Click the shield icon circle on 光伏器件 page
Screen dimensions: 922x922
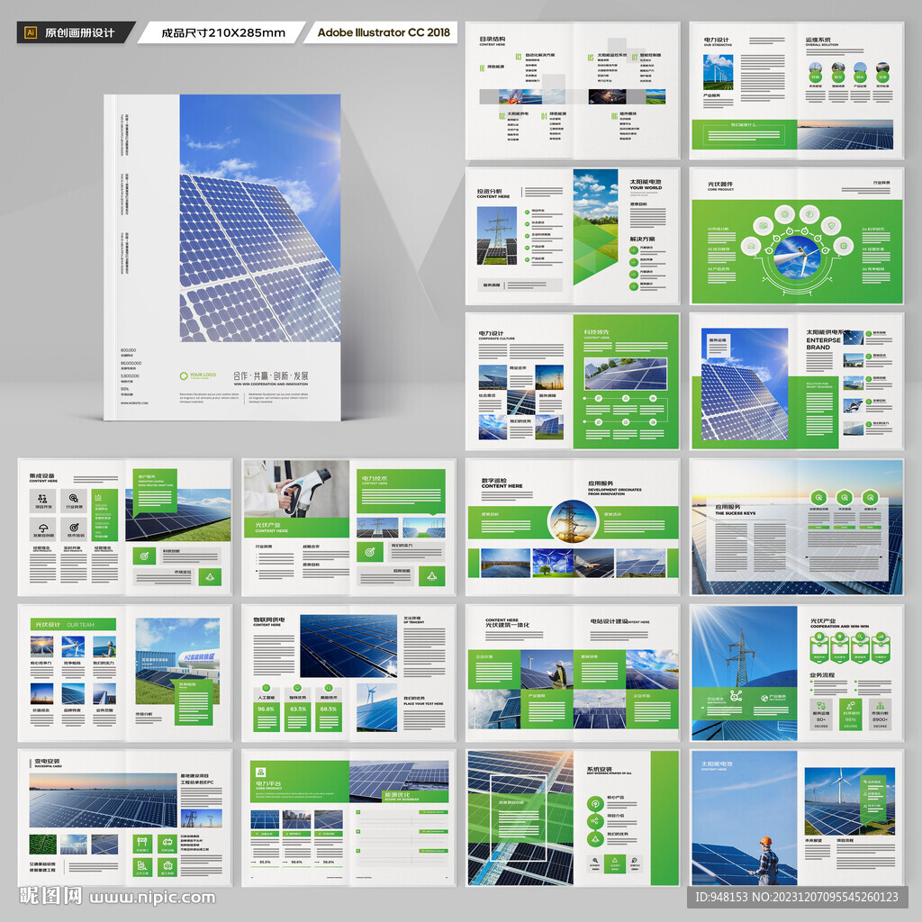(x=831, y=224)
